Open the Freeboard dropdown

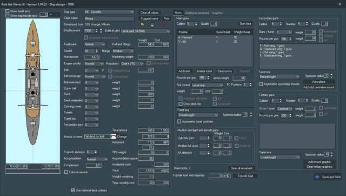pyautogui.click(x=95, y=44)
